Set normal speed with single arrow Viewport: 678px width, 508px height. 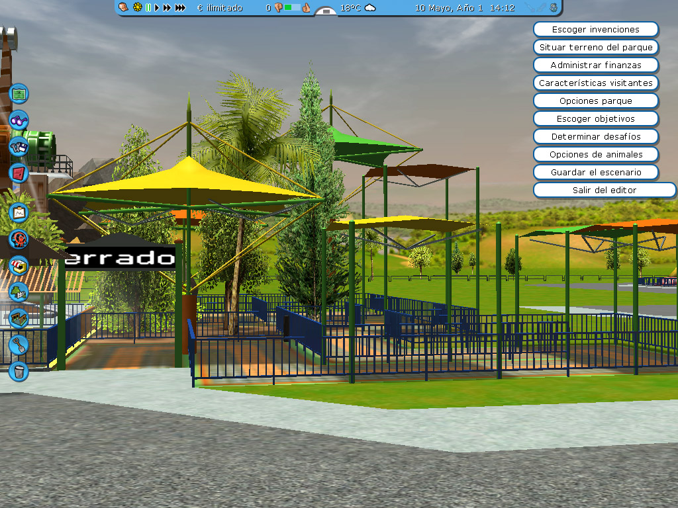[x=156, y=7]
